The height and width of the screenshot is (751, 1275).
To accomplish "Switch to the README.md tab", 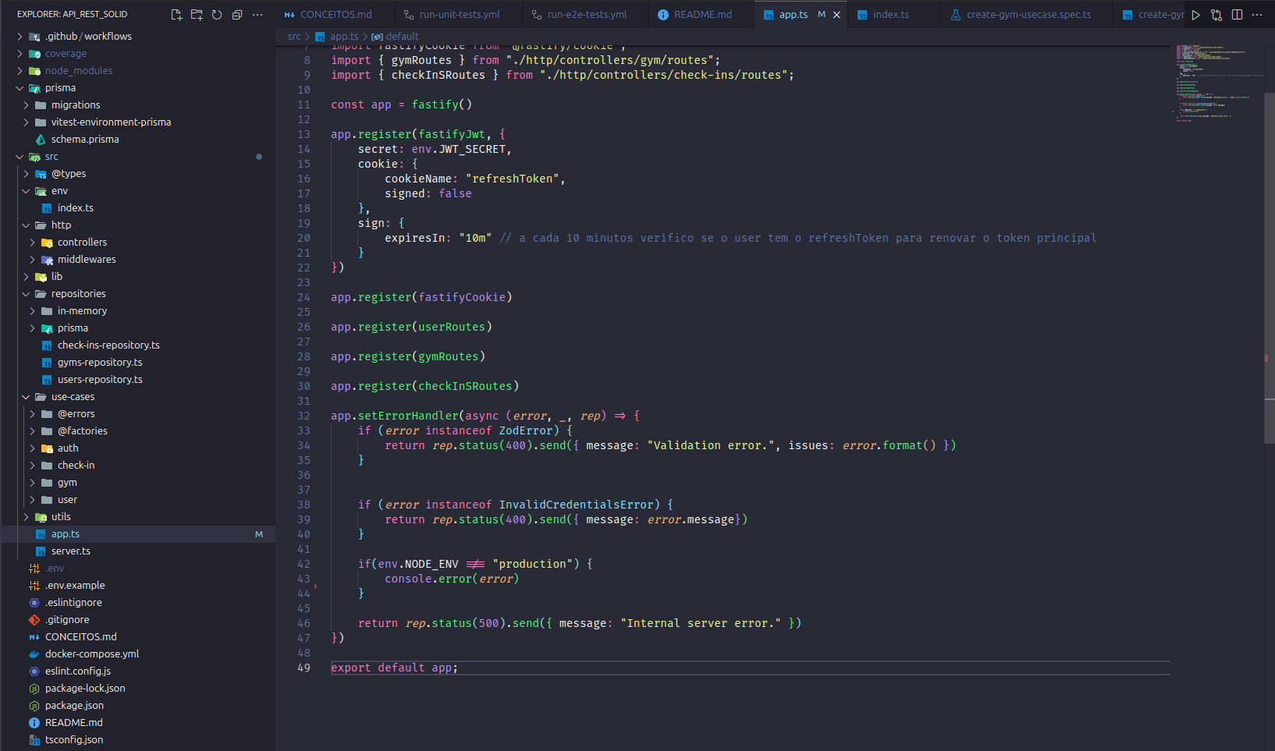I will tap(702, 15).
